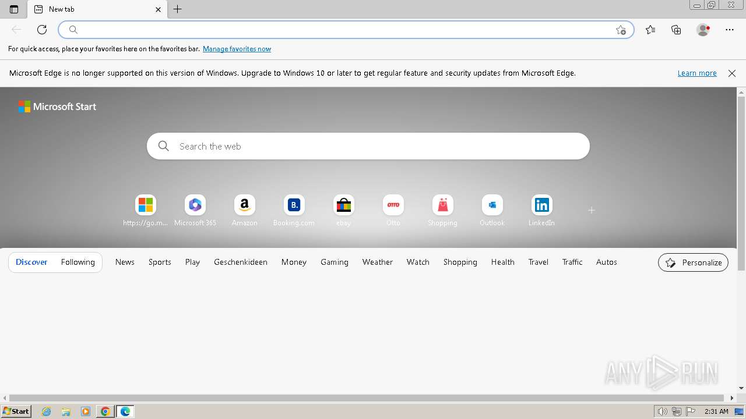Open the Action Center flag icon

point(691,411)
